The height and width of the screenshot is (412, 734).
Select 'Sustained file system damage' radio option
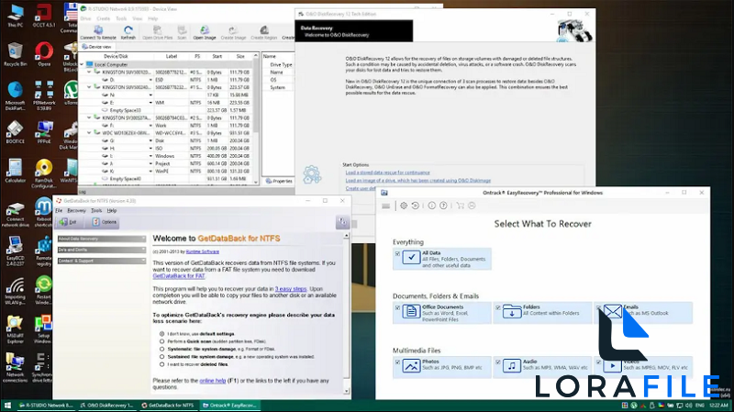162,357
